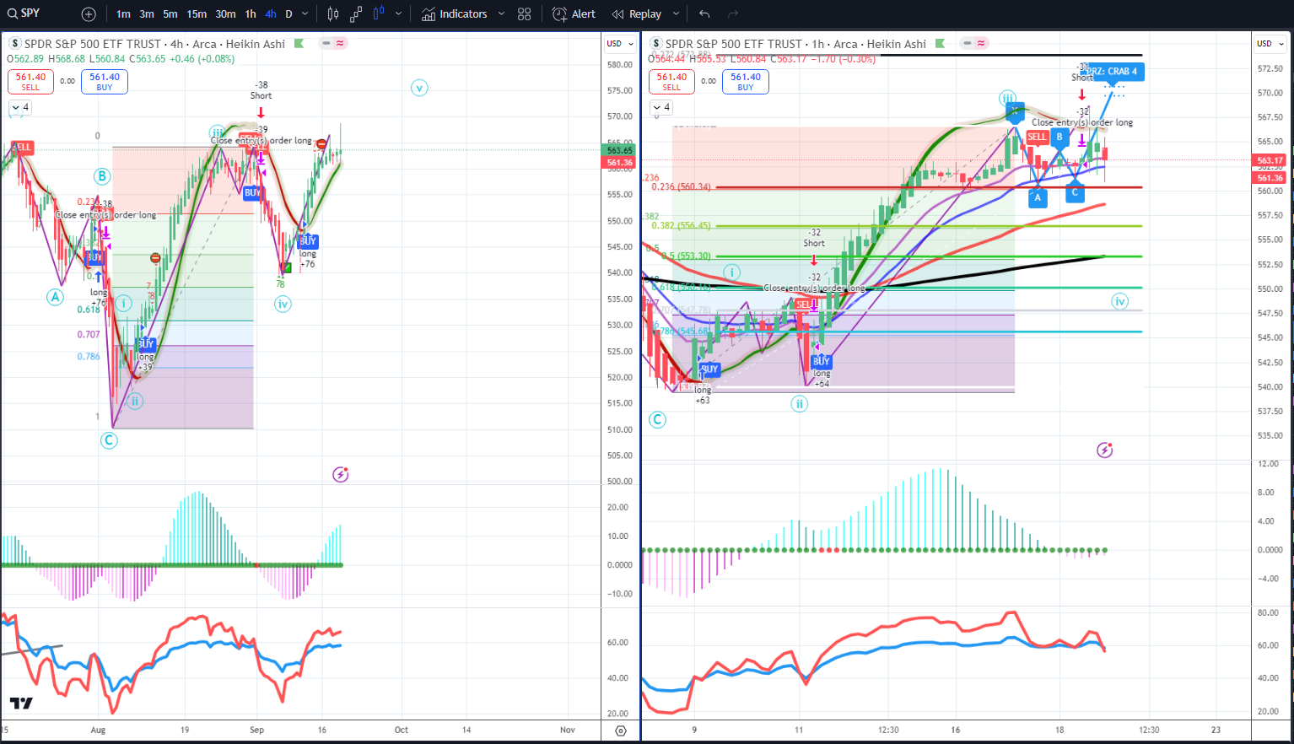
Task: Select wave label (v) on 4h chart
Action: click(419, 88)
